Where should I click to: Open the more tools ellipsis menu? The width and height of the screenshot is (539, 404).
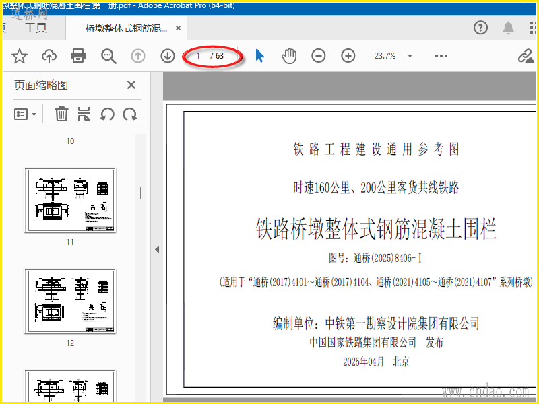[441, 56]
